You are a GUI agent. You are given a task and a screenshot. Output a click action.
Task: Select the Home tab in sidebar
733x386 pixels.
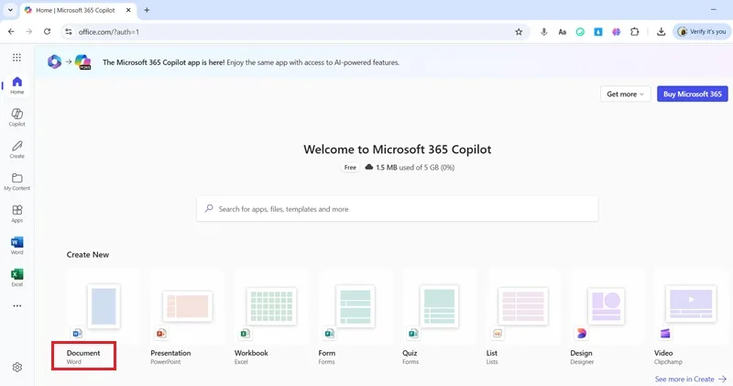[16, 85]
